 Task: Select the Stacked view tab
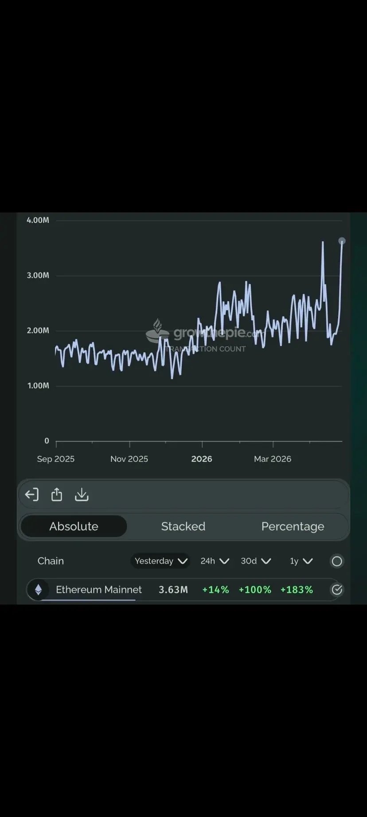pos(183,527)
